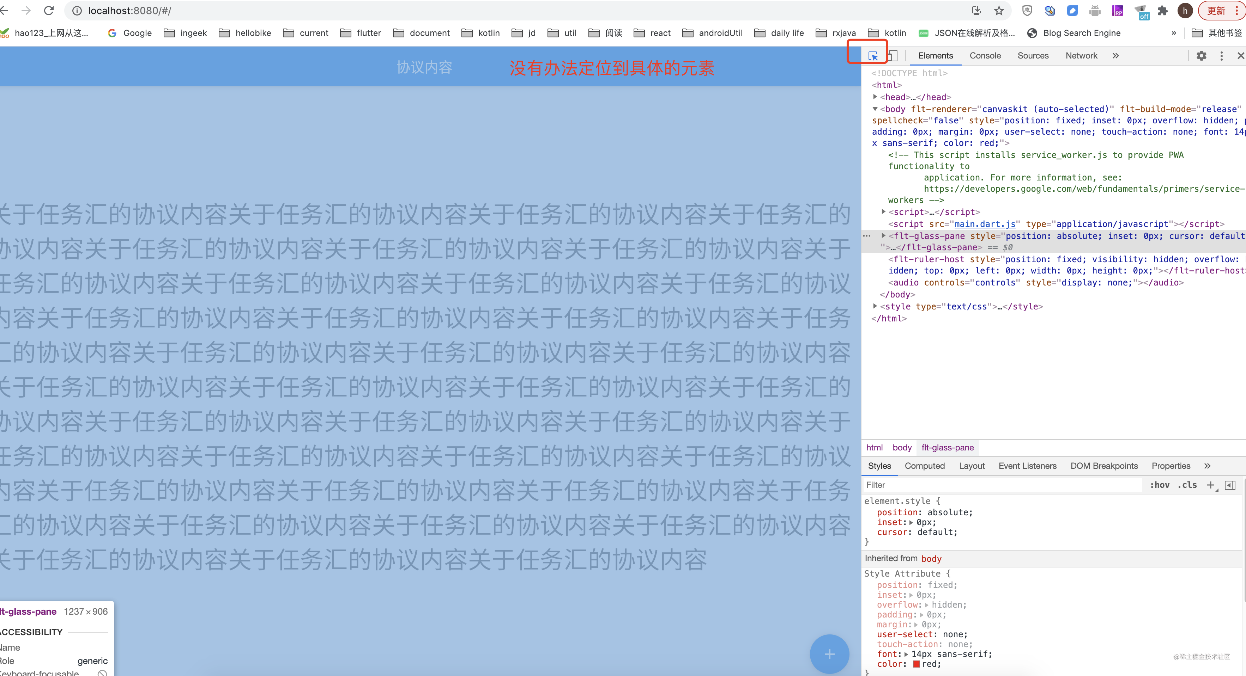The height and width of the screenshot is (676, 1246).
Task: Select the Computed pane tab
Action: click(924, 466)
